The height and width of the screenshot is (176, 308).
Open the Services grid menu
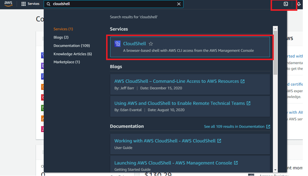tap(30, 4)
